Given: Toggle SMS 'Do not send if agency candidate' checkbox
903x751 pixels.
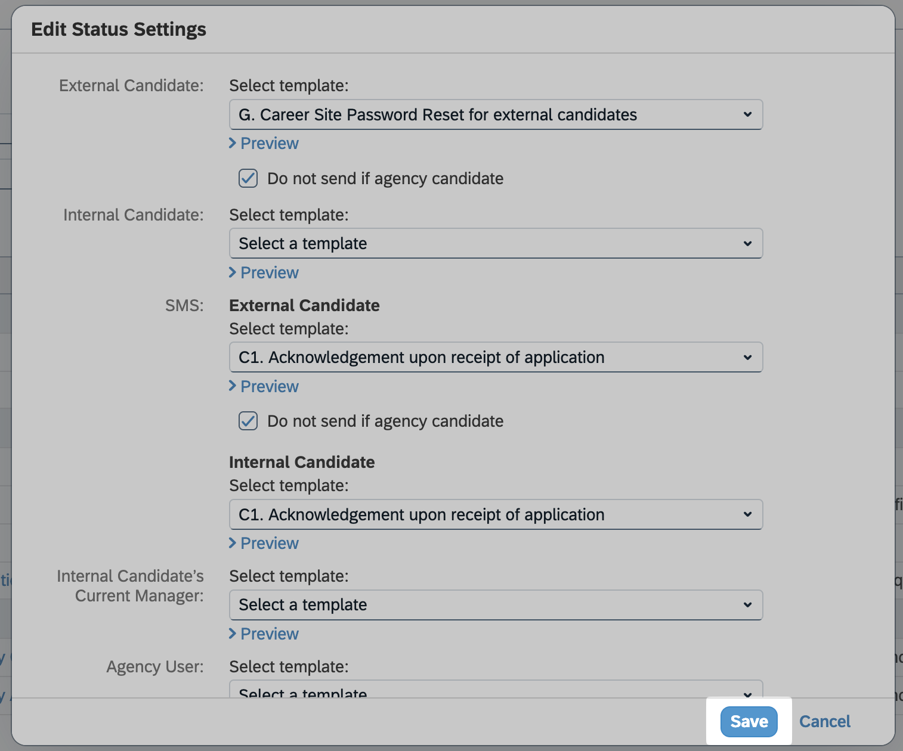Looking at the screenshot, I should [248, 421].
